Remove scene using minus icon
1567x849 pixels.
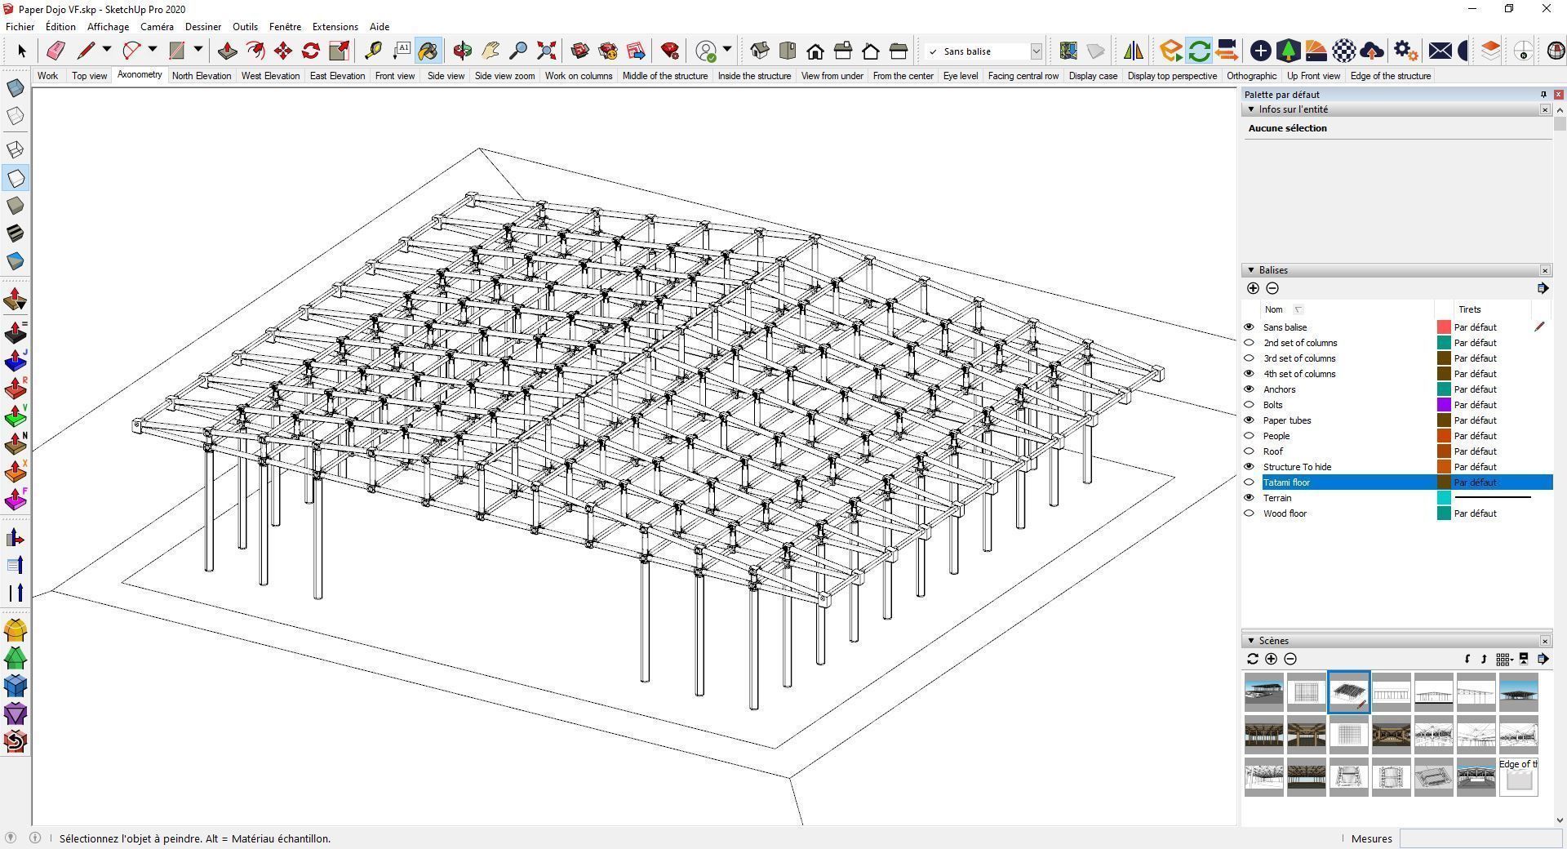[1290, 659]
